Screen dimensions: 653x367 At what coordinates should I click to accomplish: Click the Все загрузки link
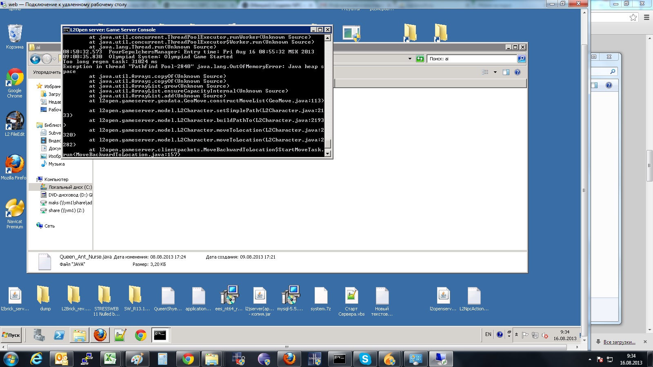(x=619, y=342)
